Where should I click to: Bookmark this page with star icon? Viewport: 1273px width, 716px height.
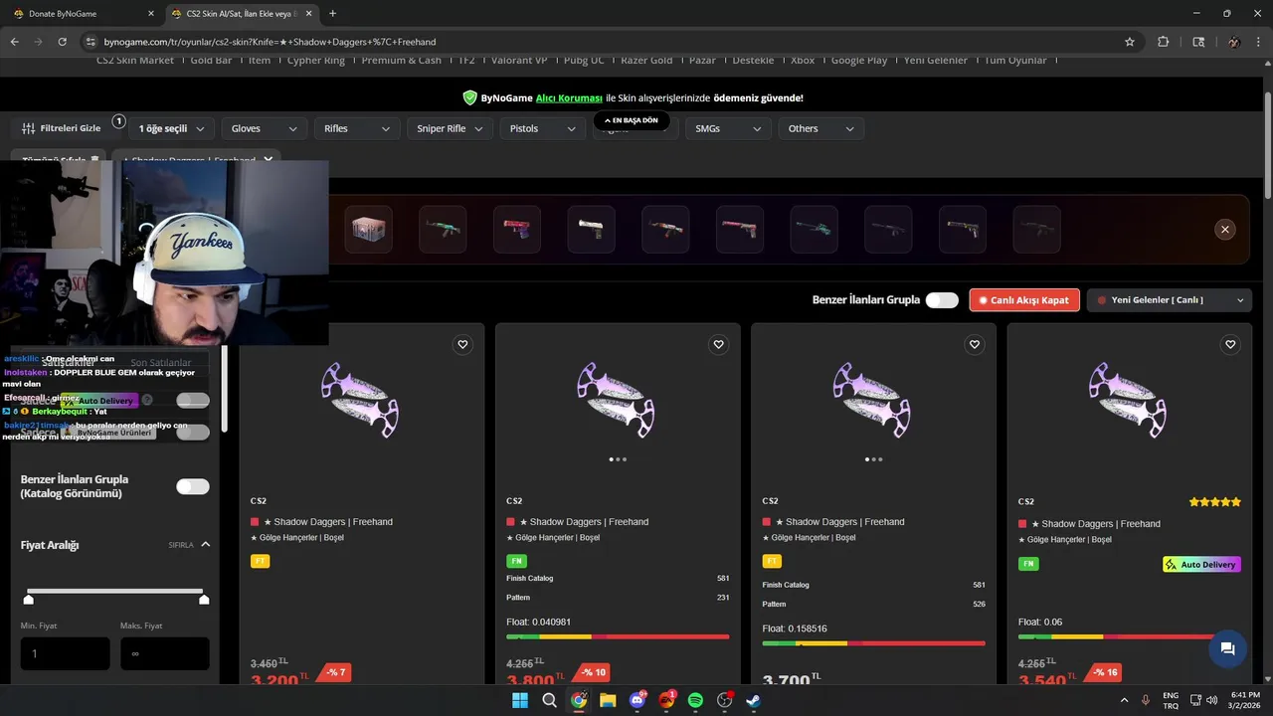point(1130,42)
